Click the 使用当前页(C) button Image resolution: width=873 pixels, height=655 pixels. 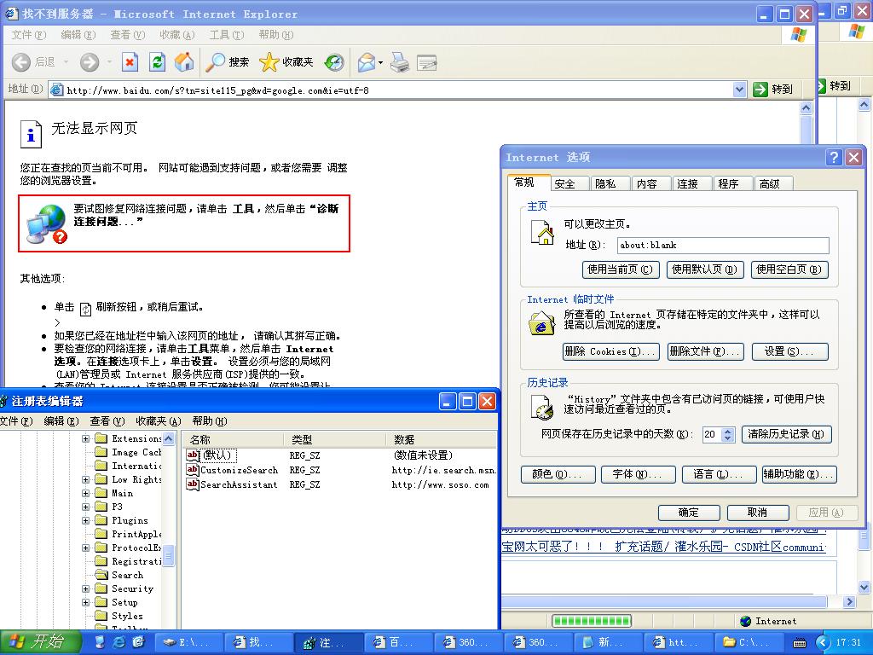(621, 270)
